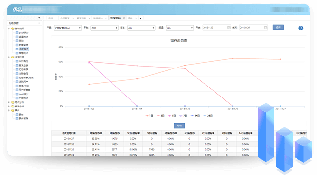Viewport: 317px width, 175px height.
Task: Close the 今日概况 tab
Action: coord(73,18)
